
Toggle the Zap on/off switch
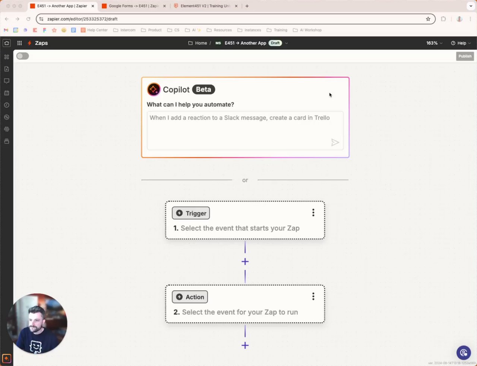[x=23, y=56]
